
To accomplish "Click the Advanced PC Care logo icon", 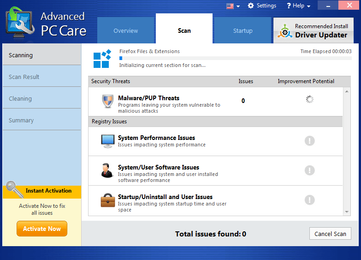I will coord(20,22).
